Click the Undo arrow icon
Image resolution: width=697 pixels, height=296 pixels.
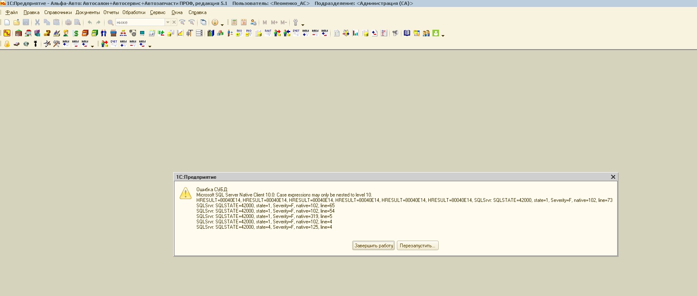(89, 22)
